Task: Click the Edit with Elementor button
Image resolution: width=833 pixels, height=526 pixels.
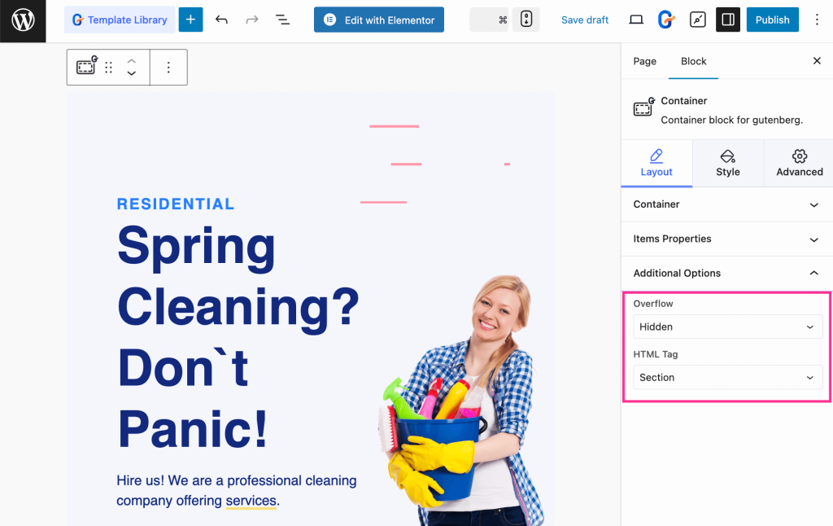Action: click(x=378, y=19)
